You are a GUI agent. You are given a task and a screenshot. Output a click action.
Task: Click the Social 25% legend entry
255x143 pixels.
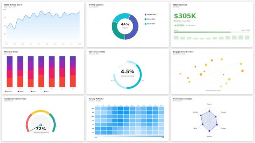click(150, 24)
